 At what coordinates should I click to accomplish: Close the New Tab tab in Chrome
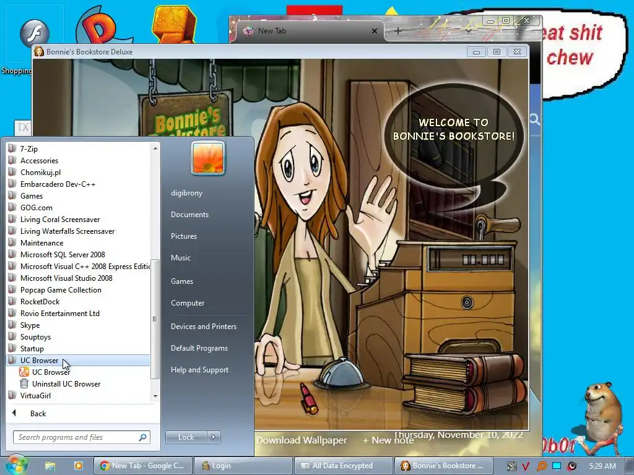pyautogui.click(x=375, y=31)
